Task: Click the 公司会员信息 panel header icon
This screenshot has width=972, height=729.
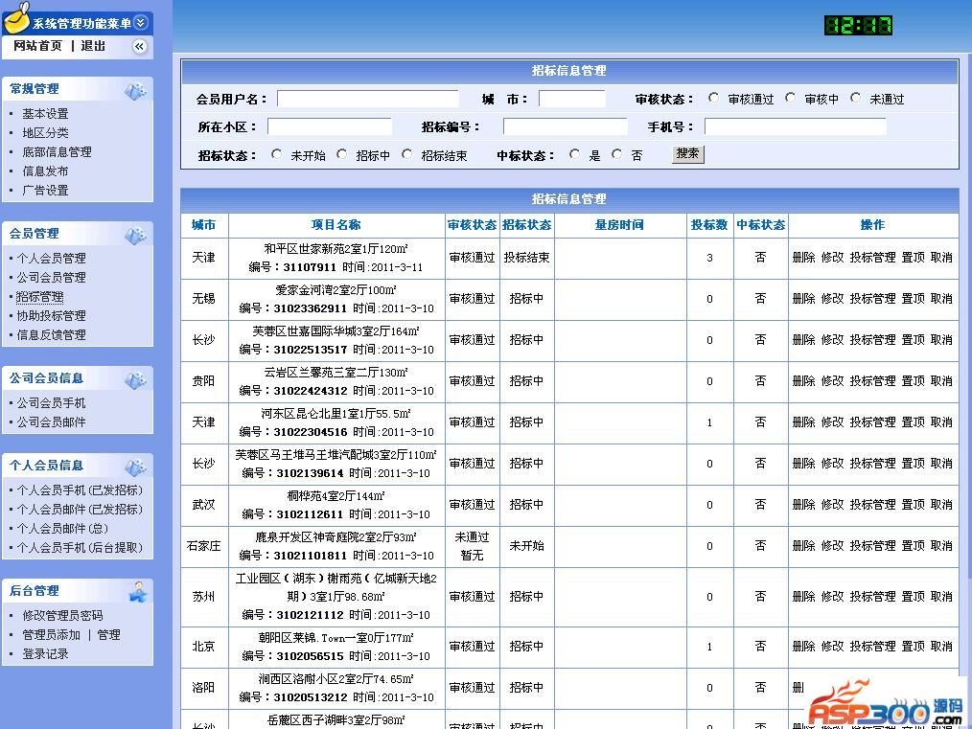Action: pyautogui.click(x=136, y=379)
